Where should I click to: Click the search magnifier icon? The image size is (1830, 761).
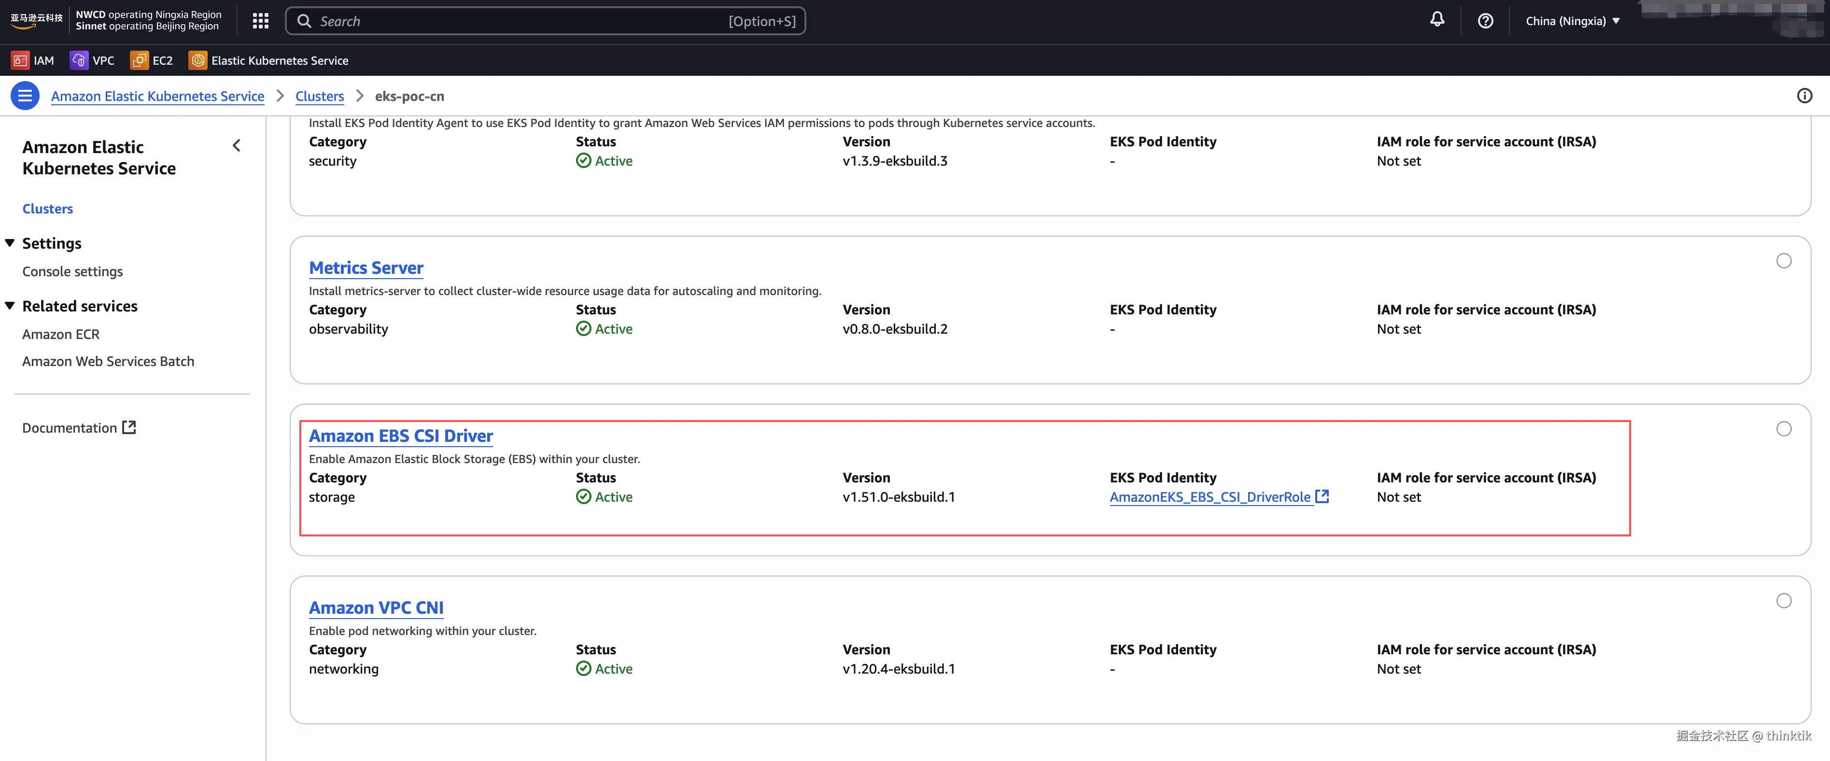pos(304,21)
